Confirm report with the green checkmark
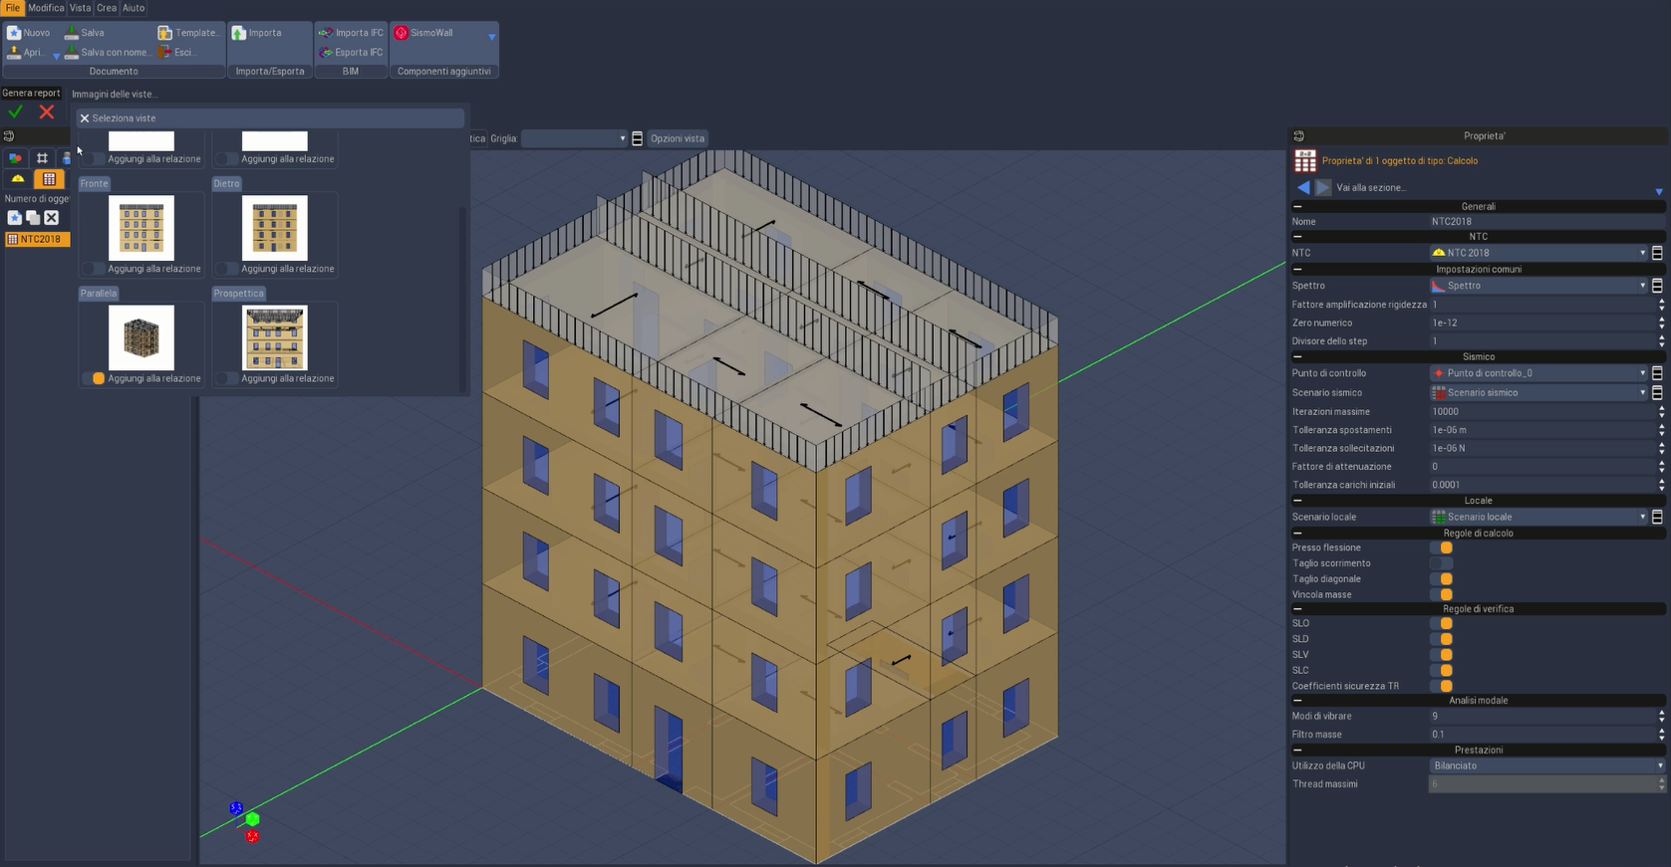 [x=16, y=112]
